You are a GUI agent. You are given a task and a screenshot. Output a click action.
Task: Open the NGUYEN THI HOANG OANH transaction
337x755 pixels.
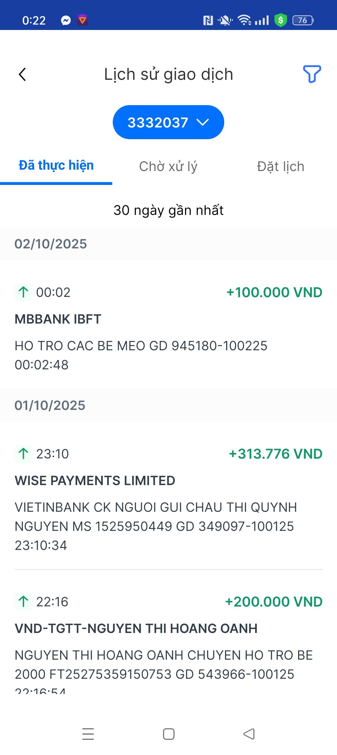(x=136, y=629)
